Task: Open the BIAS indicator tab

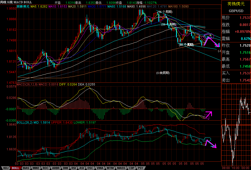Action: (26, 168)
